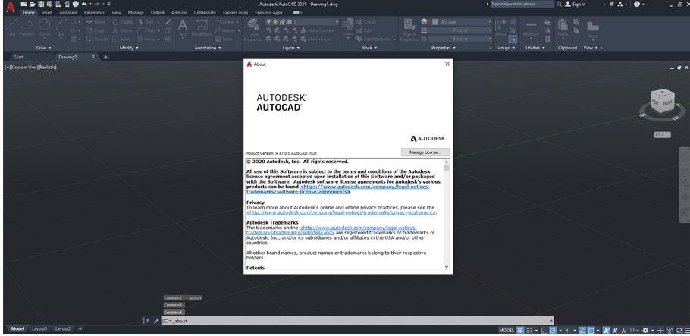Switch to the Parametric ribbon tab

[95, 13]
